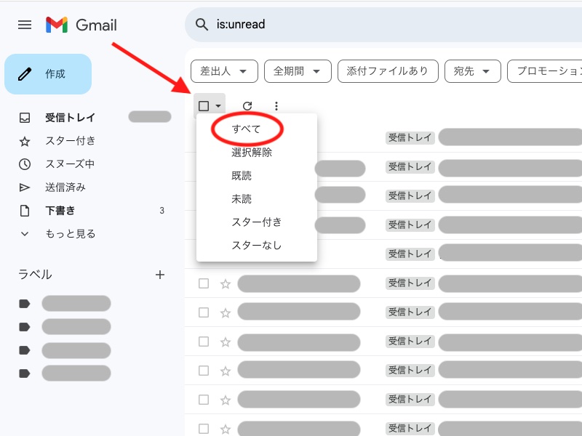Open the Gmail main menu (hamburger icon)
Screen dimensions: 582x436
(x=24, y=24)
